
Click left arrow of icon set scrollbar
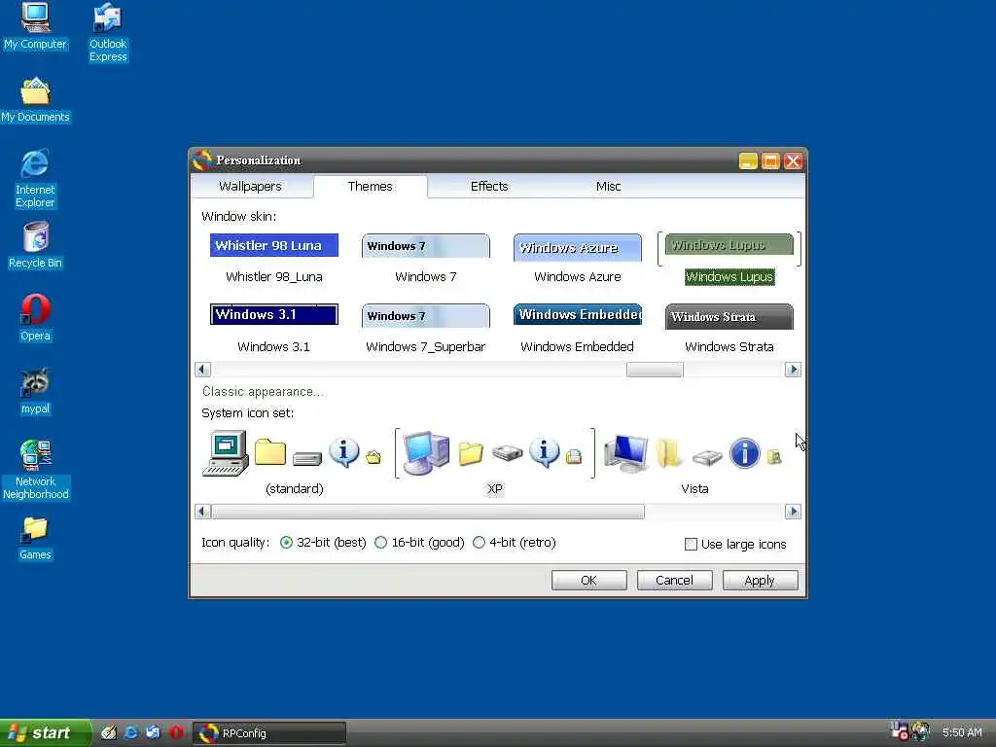click(x=202, y=512)
